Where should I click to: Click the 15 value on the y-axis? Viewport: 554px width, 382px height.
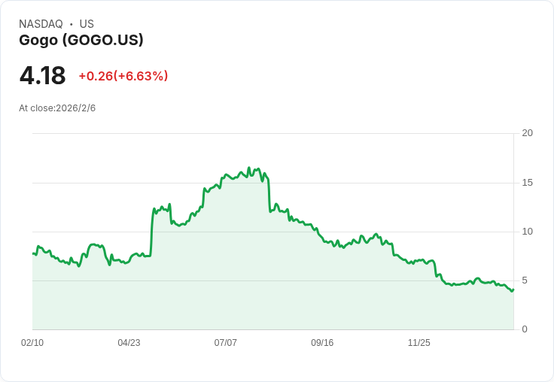pos(527,183)
